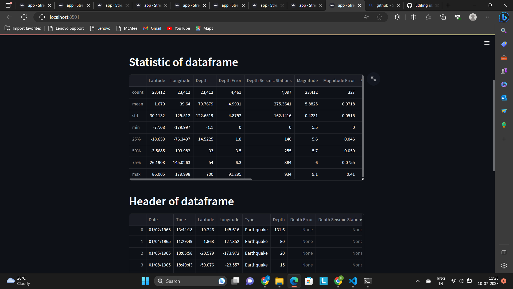Open browser Settings and more menu
513x289 pixels.
[x=488, y=17]
